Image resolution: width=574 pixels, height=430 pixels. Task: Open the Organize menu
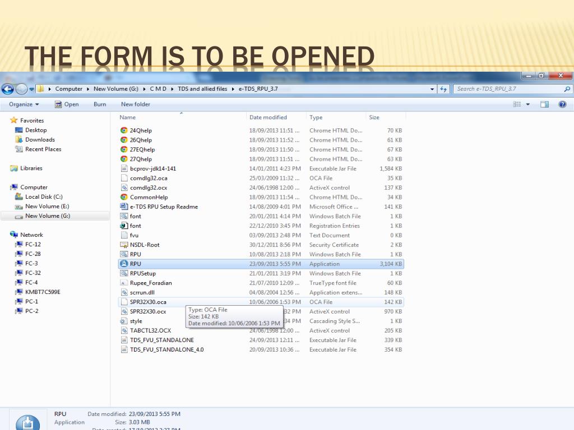(24, 104)
